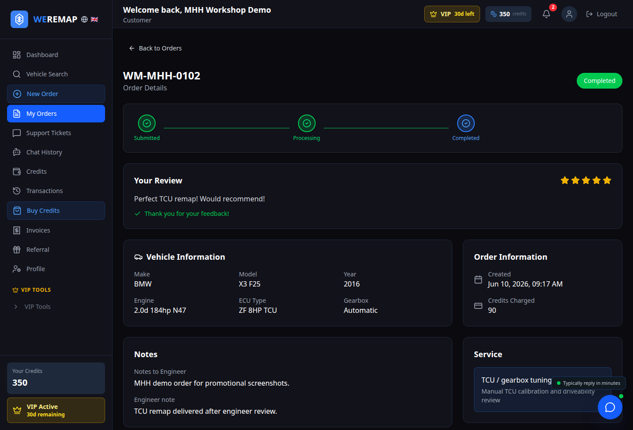Click the date Jun 10, 2026, 09:17 AM
633x430 pixels.
525,284
